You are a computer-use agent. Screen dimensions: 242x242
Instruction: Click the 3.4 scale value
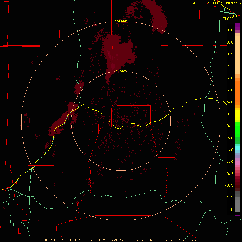click(230, 126)
